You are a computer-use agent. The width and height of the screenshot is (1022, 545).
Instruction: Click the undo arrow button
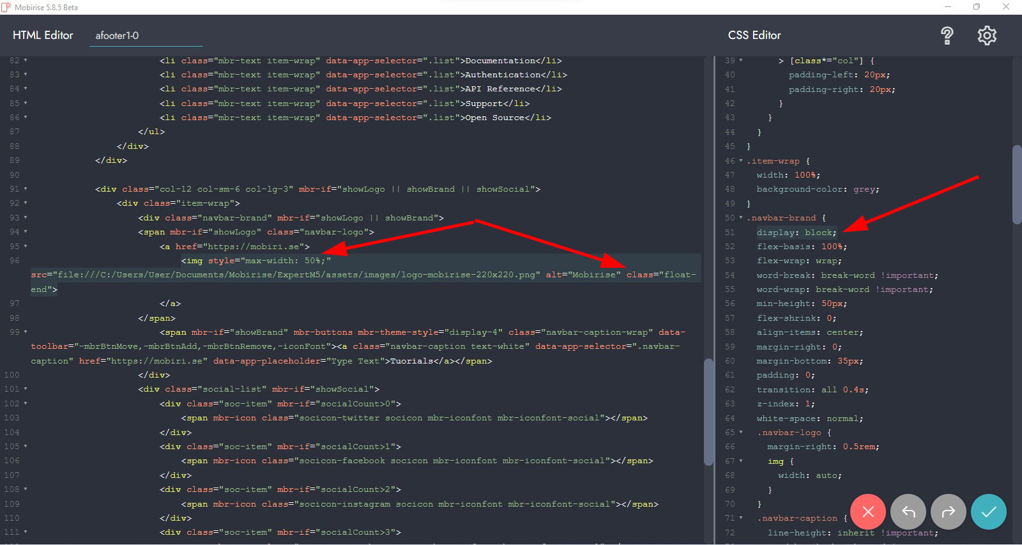coord(908,512)
